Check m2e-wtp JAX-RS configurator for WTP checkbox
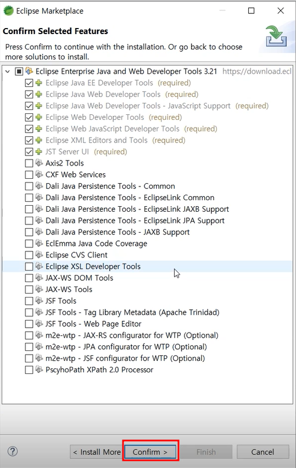Image resolution: width=296 pixels, height=468 pixels. tap(29, 335)
